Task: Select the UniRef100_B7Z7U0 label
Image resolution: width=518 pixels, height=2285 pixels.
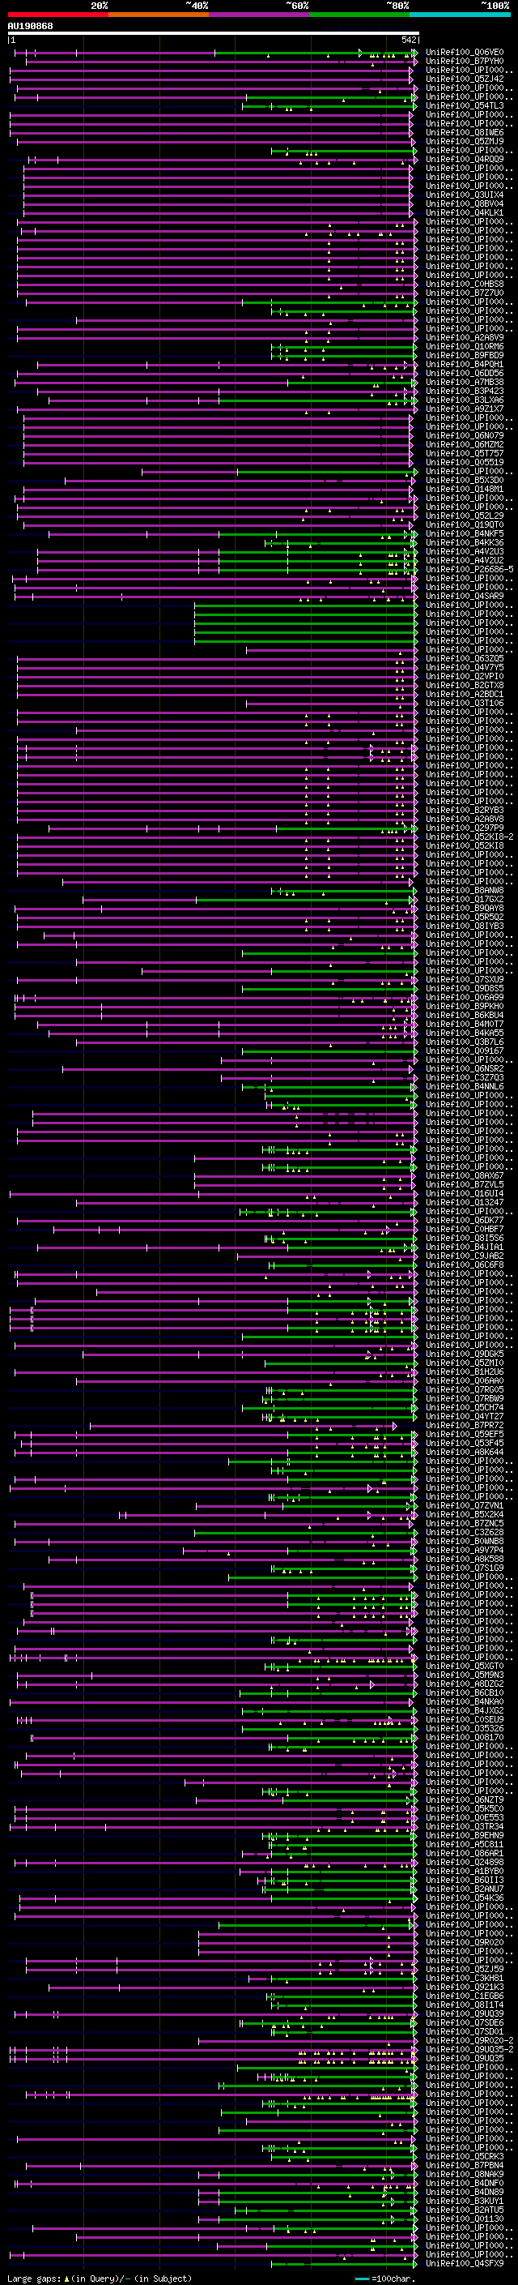Action: coord(465,293)
